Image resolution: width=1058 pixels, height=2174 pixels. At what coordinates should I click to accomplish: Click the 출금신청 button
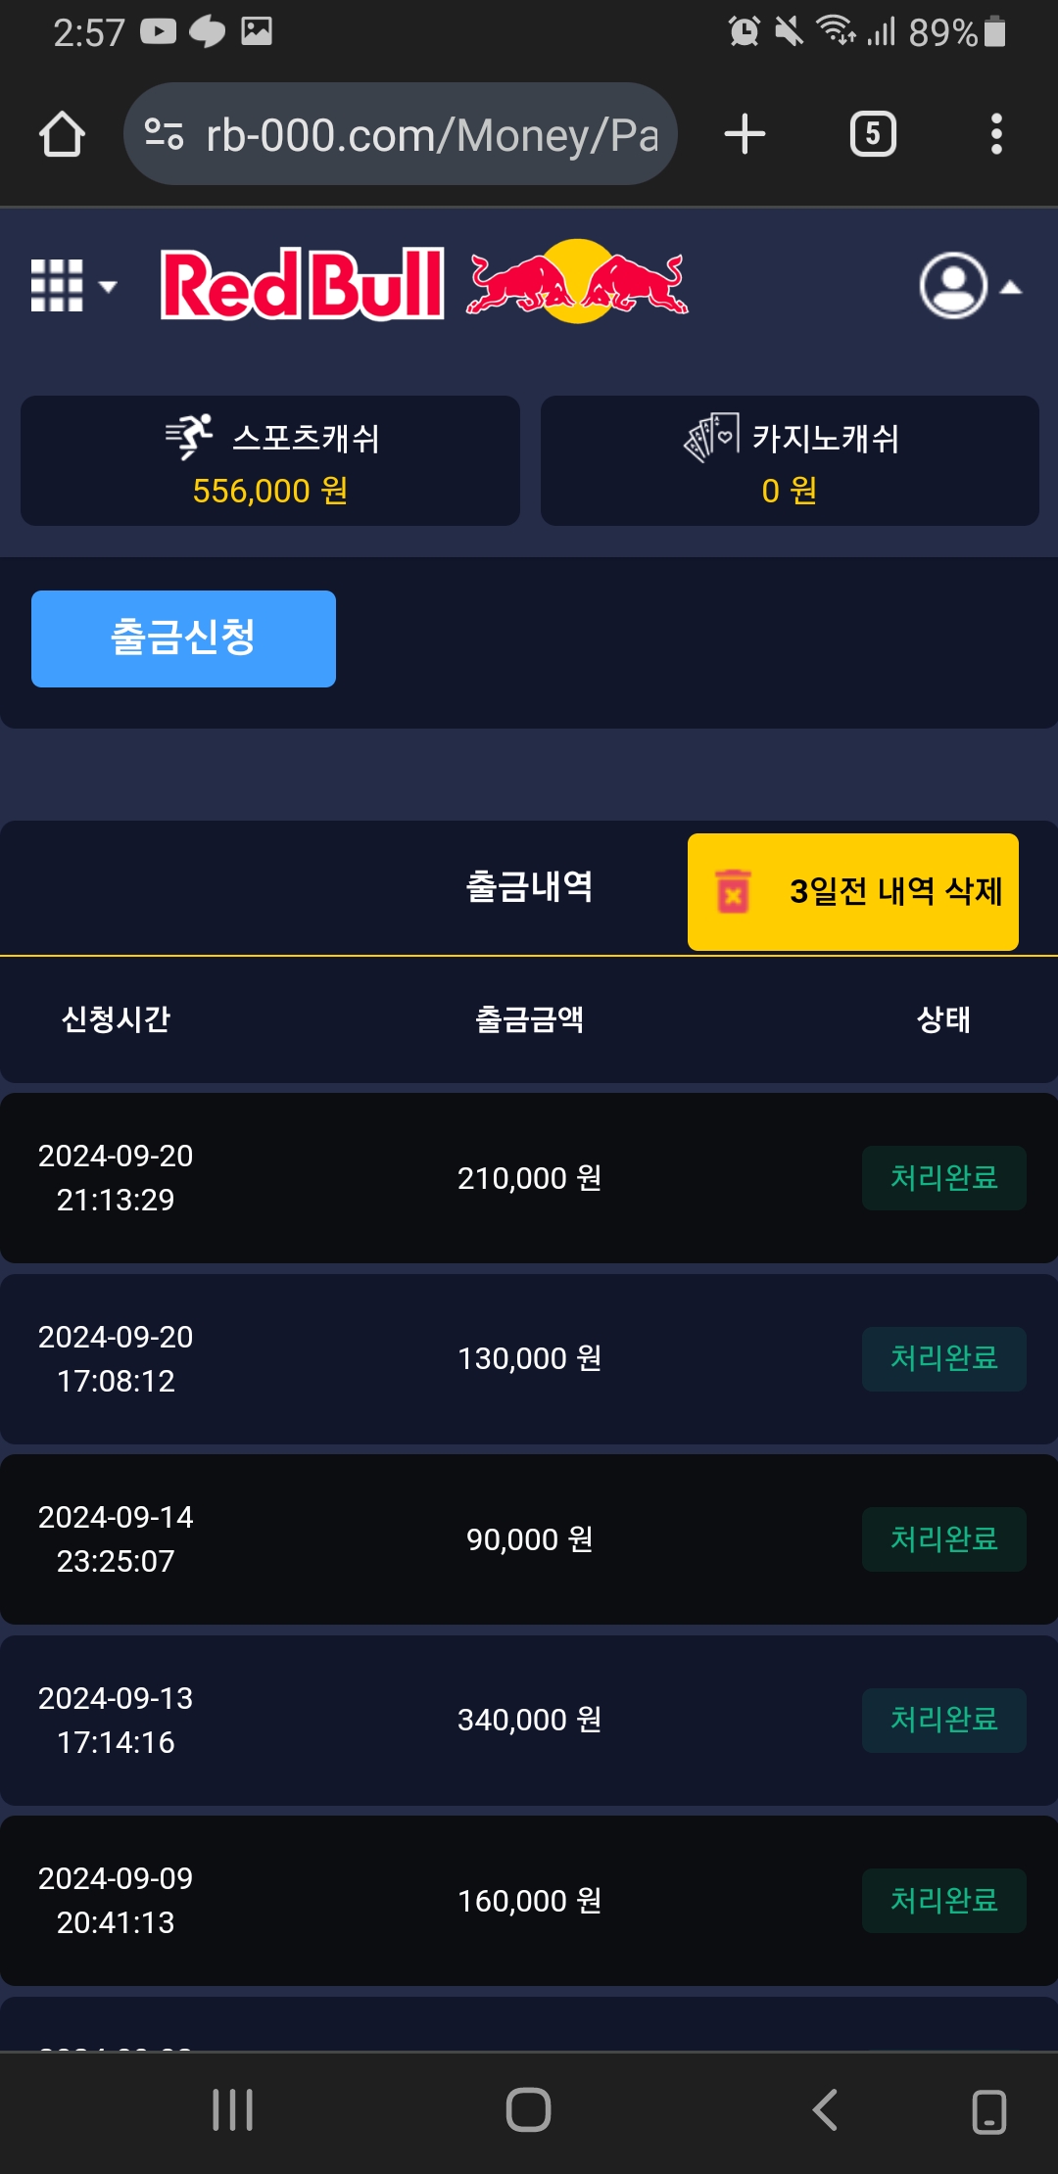coord(183,638)
